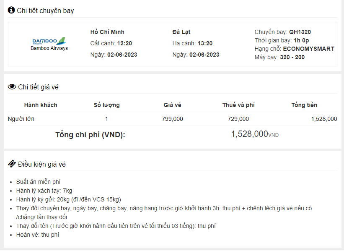This screenshot has height=251, width=344.
Task: Click the Chi tiết chuyến bay heading
Action: point(45,10)
